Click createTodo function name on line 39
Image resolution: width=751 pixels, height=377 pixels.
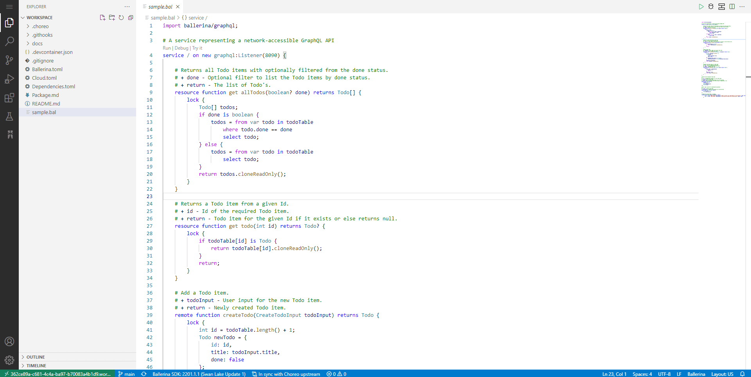pyautogui.click(x=238, y=315)
